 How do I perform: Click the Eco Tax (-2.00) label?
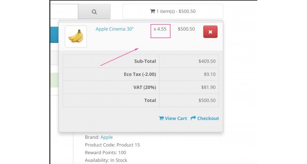tap(140, 74)
